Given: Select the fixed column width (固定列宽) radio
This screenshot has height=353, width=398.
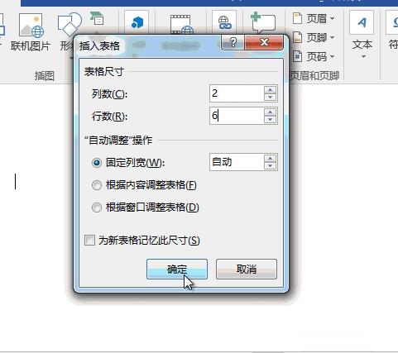Looking at the screenshot, I should [x=97, y=163].
